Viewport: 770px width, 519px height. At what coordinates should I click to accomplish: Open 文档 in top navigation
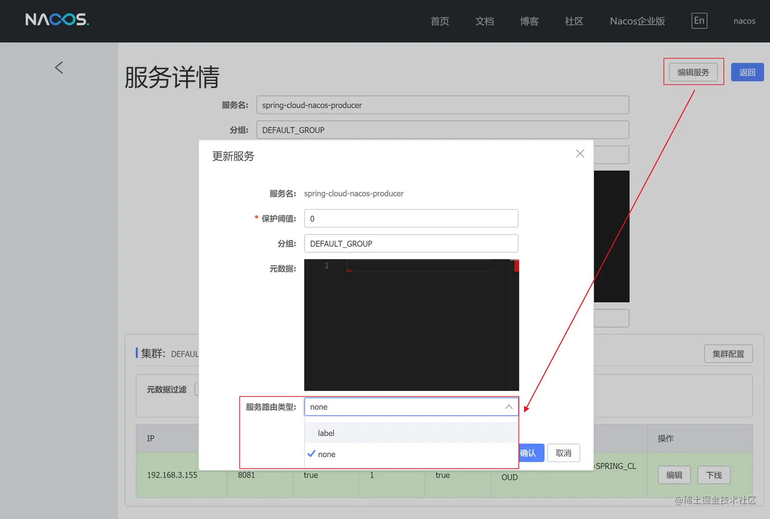coord(484,21)
